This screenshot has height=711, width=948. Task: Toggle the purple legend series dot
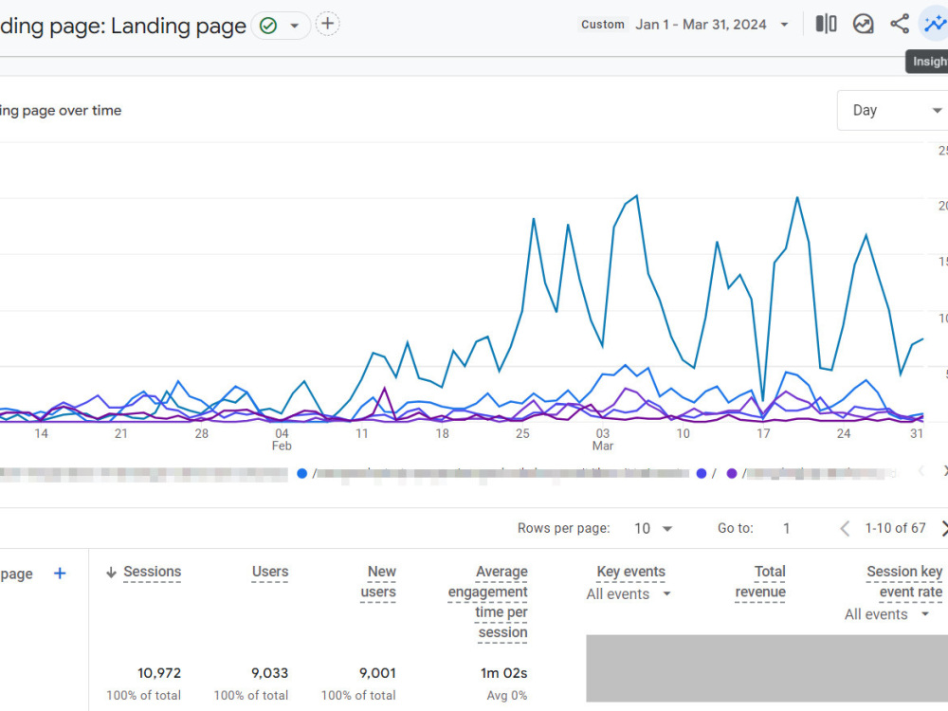pos(732,473)
